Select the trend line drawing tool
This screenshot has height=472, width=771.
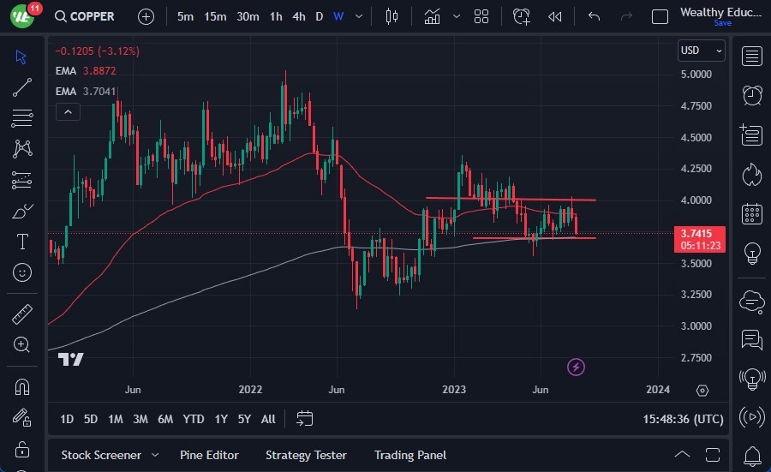(x=22, y=87)
